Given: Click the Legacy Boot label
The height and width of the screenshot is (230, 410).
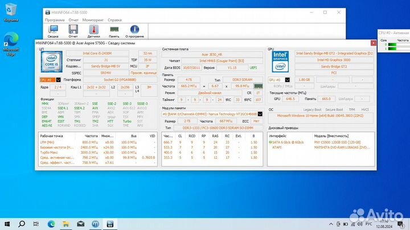Looking at the screenshot, I should 312,110.
